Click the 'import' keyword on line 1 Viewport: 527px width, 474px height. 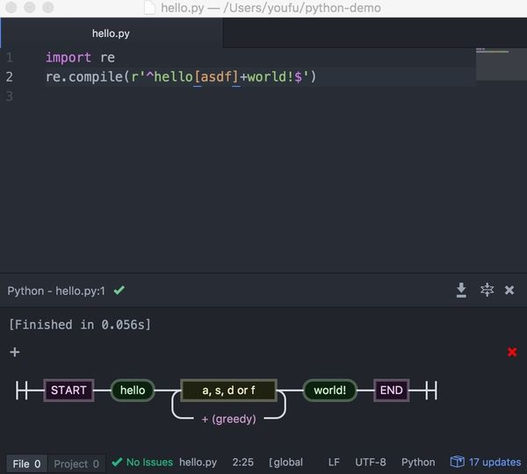[69, 57]
